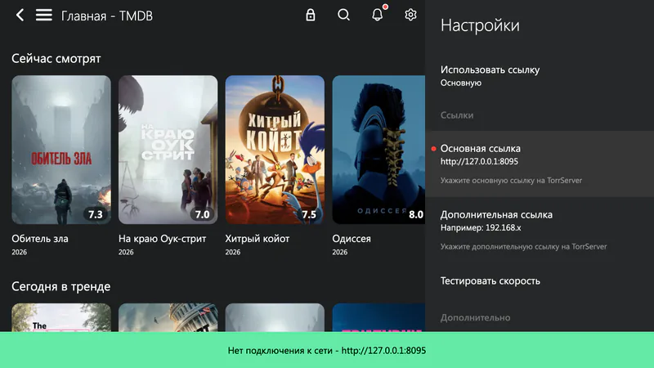Open the Одиссея poster
The height and width of the screenshot is (368, 654).
coord(379,150)
